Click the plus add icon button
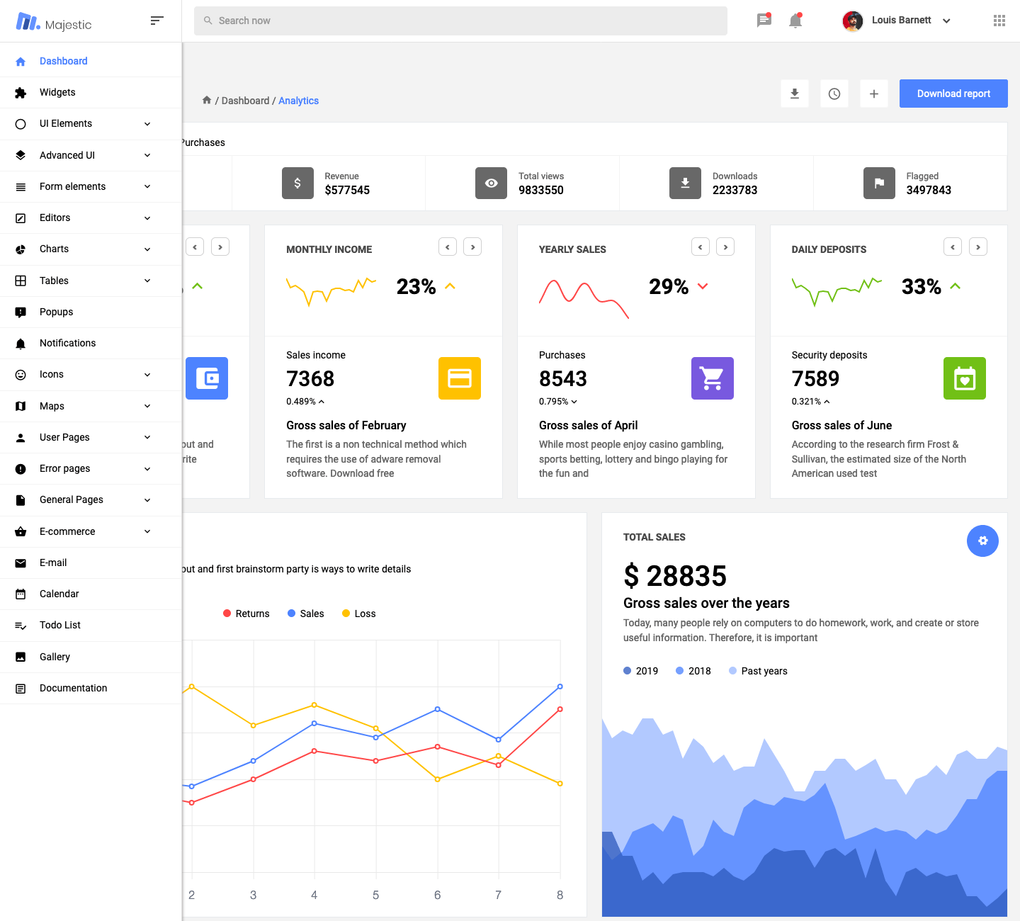The height and width of the screenshot is (921, 1020). pos(874,94)
